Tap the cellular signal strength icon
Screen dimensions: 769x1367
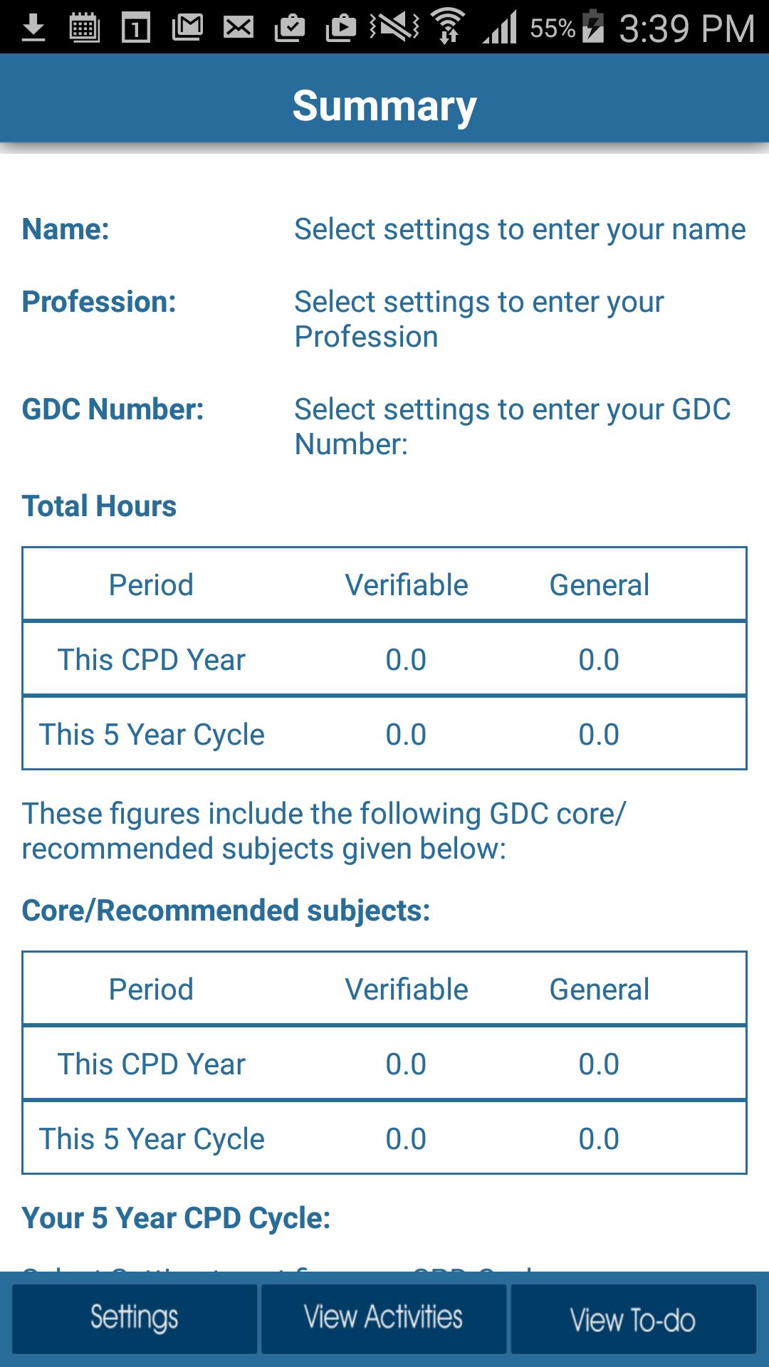point(500,28)
